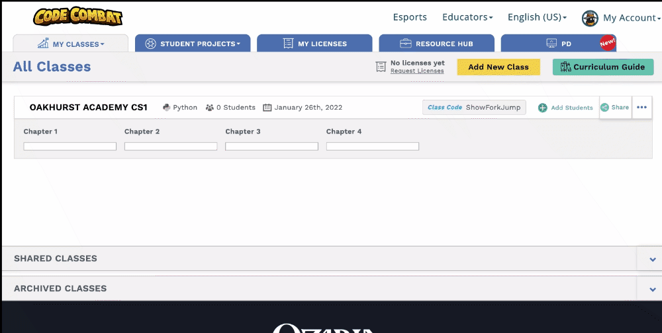The height and width of the screenshot is (333, 662).
Task: Switch to the Resource Hub tab
Action: coord(436,44)
